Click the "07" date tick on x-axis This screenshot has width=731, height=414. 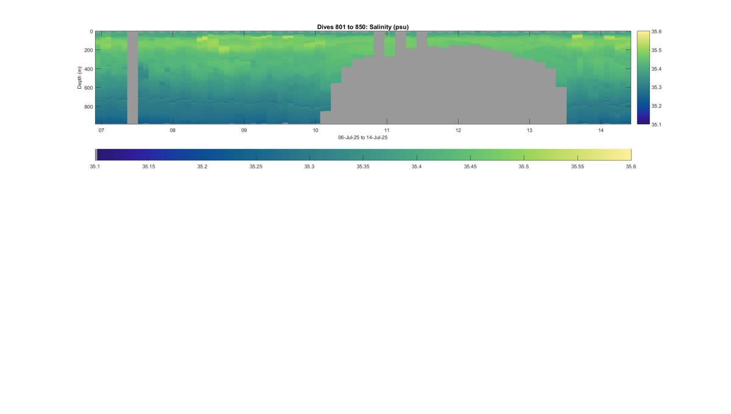click(x=101, y=130)
